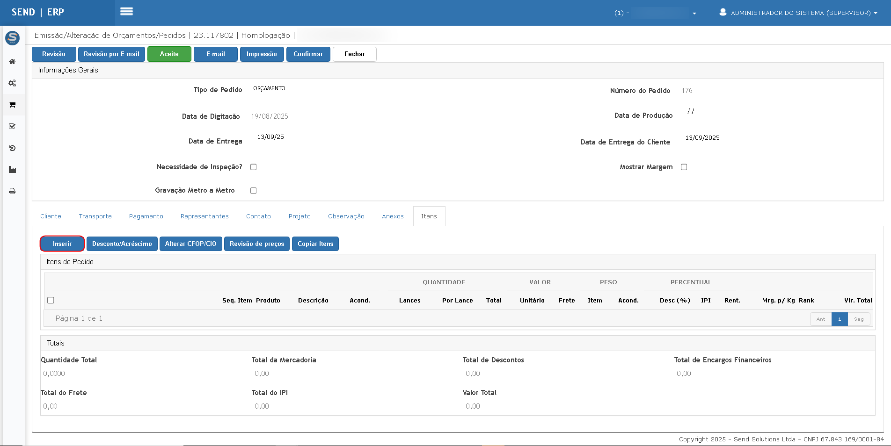The height and width of the screenshot is (446, 891).
Task: Switch to the Representantes tab
Action: point(204,216)
